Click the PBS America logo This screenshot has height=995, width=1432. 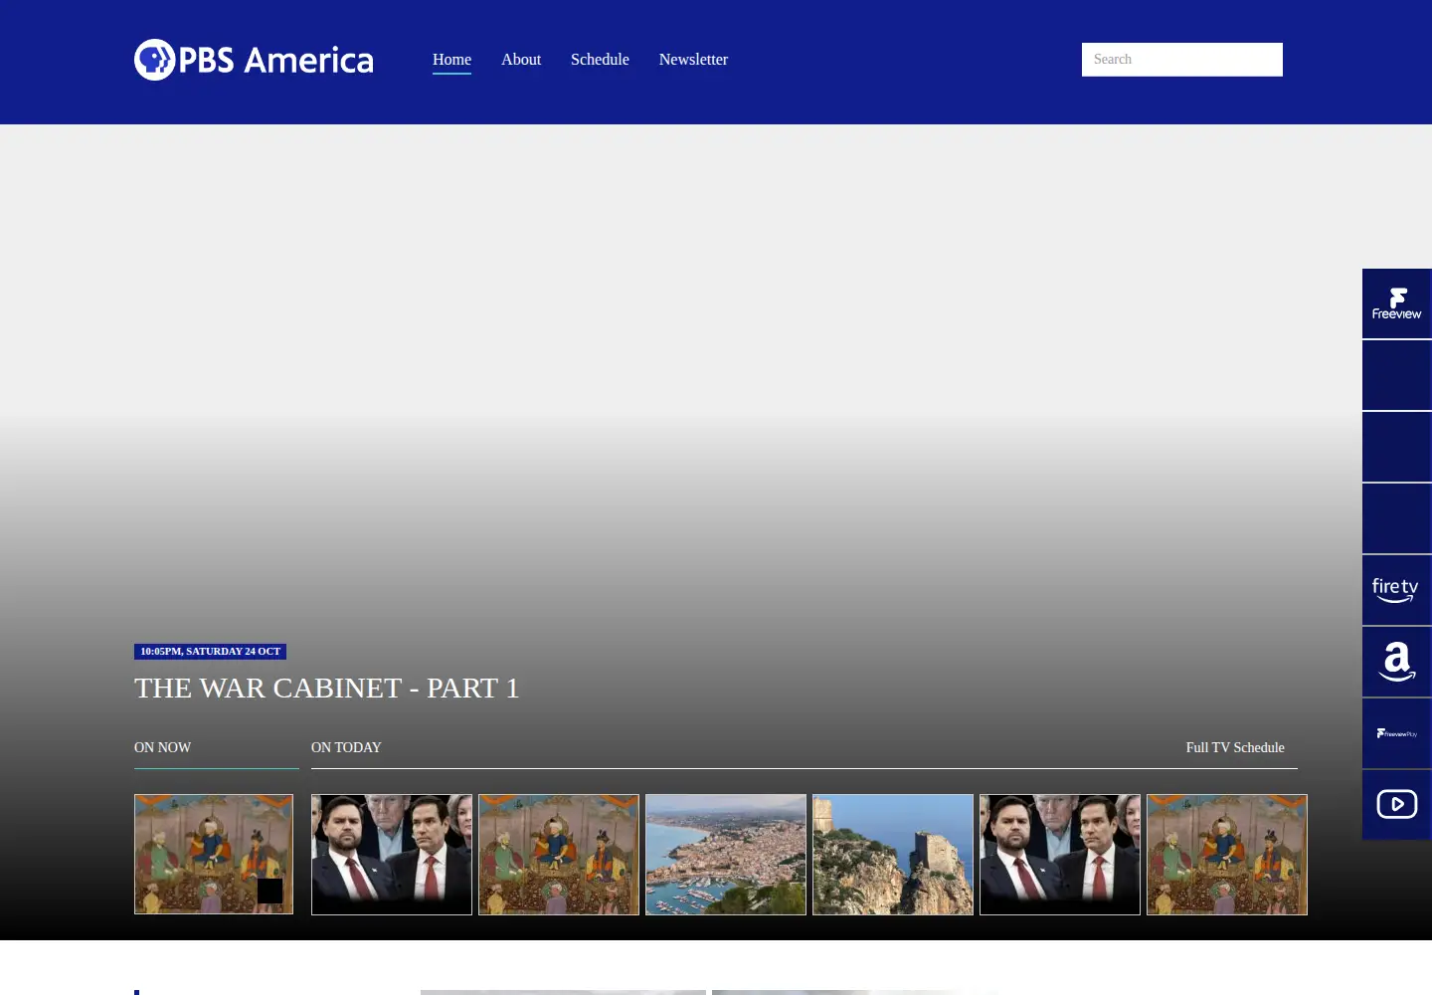click(254, 60)
